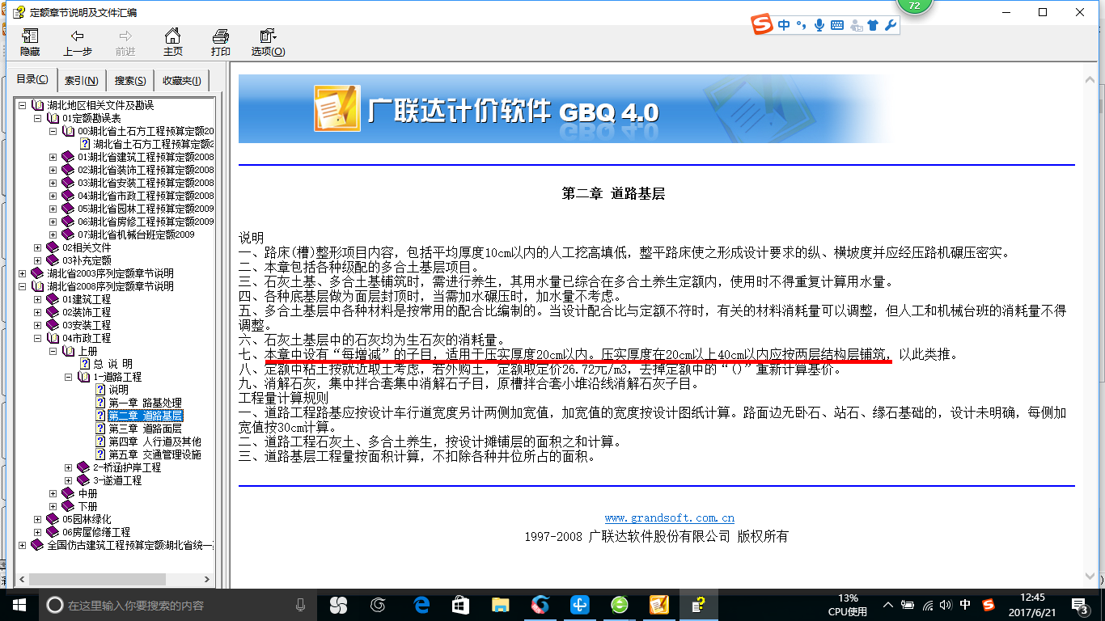
Task: Open Sogou skin (shirt) icon
Action: point(873,25)
